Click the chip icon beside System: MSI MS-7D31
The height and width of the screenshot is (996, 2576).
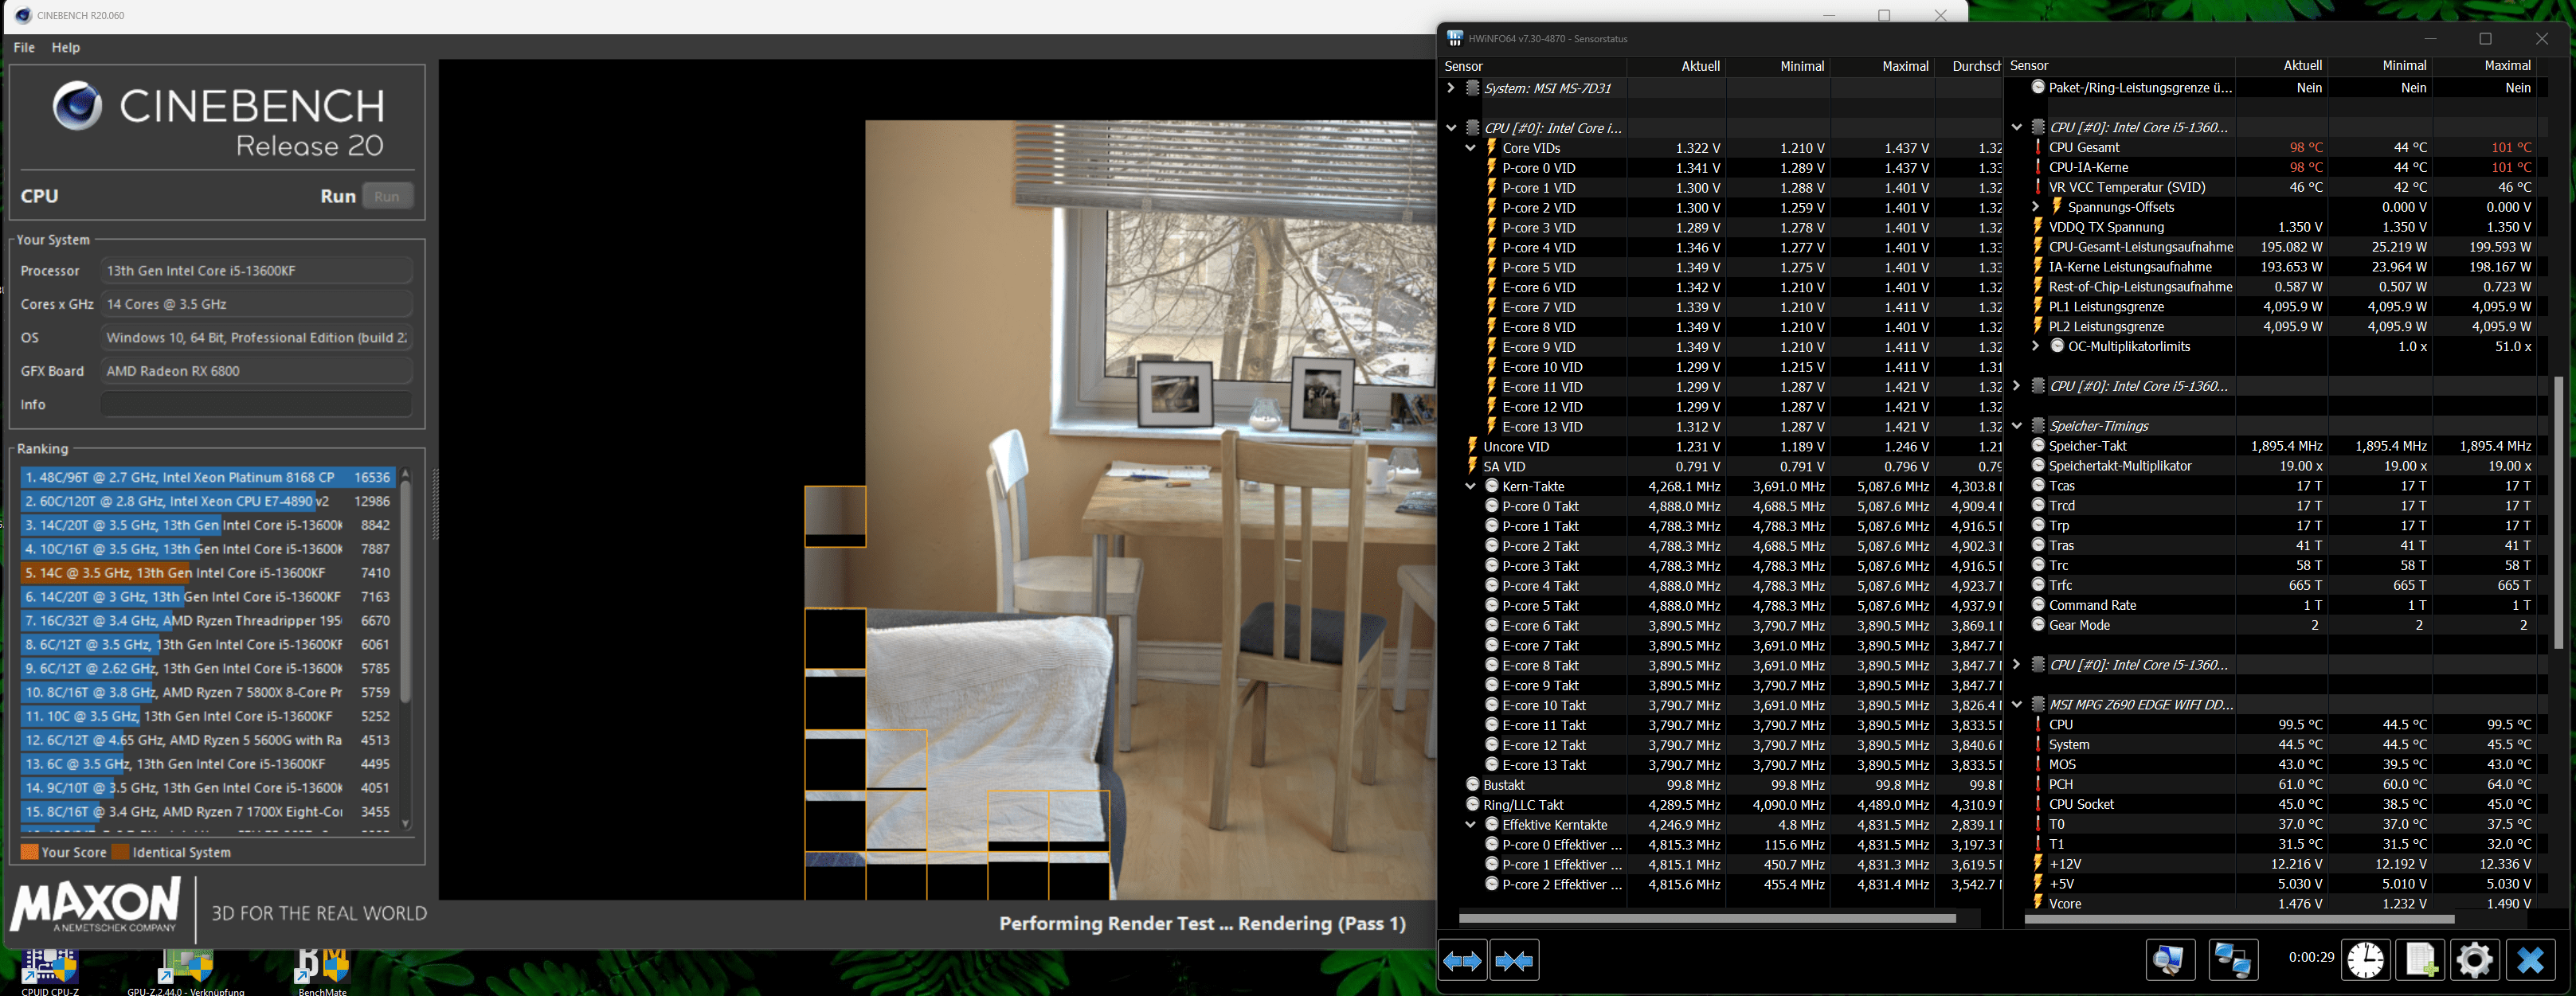click(1472, 88)
